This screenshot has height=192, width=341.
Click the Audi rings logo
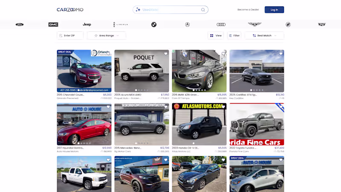point(221,24)
